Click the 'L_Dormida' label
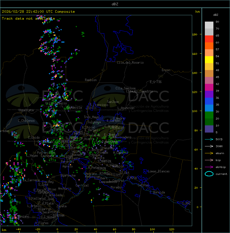Image resolution: width=230 pixels, height=233 pixels. point(157,192)
